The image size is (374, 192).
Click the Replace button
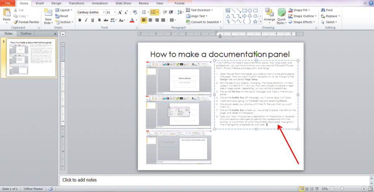pyautogui.click(x=330, y=16)
